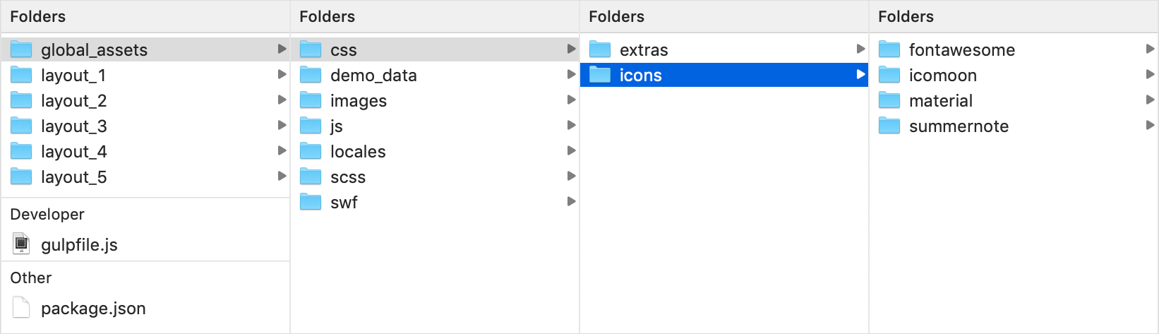The image size is (1159, 334).
Task: Select the locales folder
Action: click(x=435, y=151)
